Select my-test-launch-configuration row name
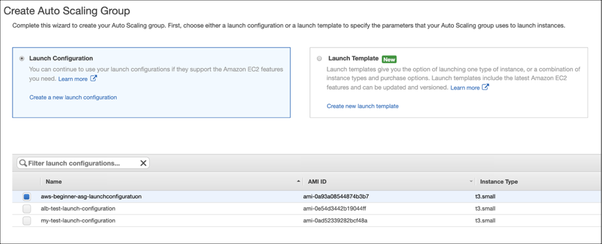The image size is (602, 244). click(78, 221)
